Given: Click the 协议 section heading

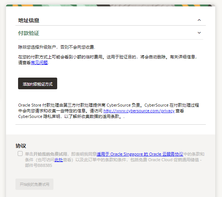Looking at the screenshot, I should [21, 146].
